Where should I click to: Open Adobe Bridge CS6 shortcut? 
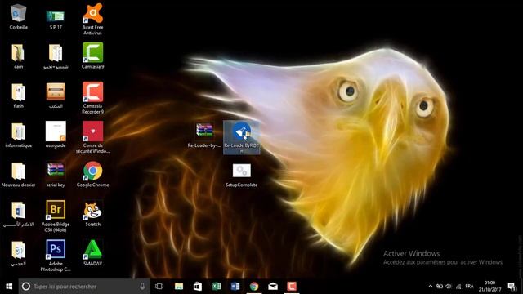click(x=56, y=216)
